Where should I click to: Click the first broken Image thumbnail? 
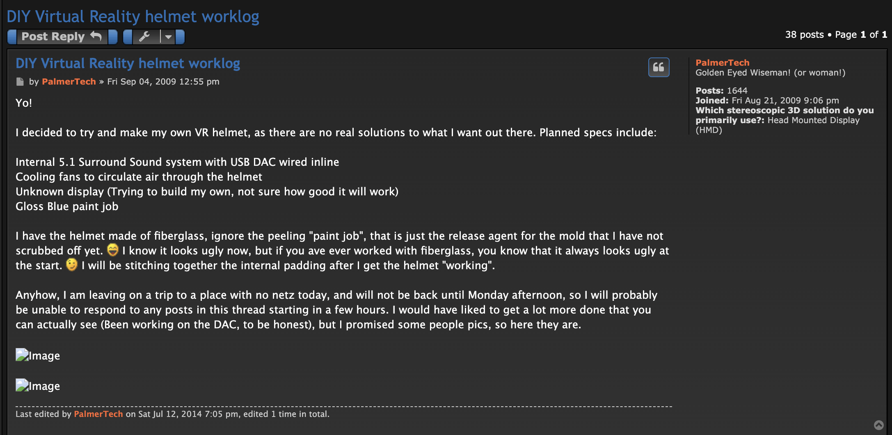38,355
